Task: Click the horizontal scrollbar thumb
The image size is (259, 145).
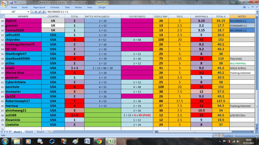Action: point(195,132)
